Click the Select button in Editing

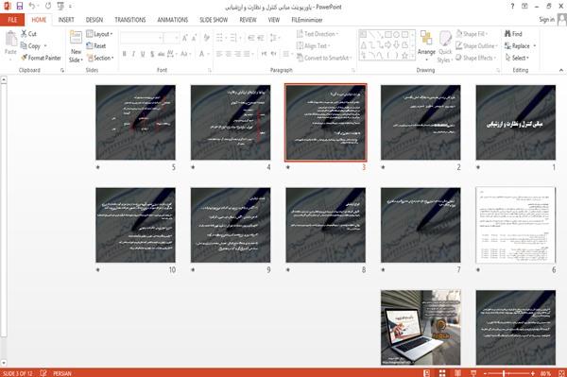click(517, 58)
